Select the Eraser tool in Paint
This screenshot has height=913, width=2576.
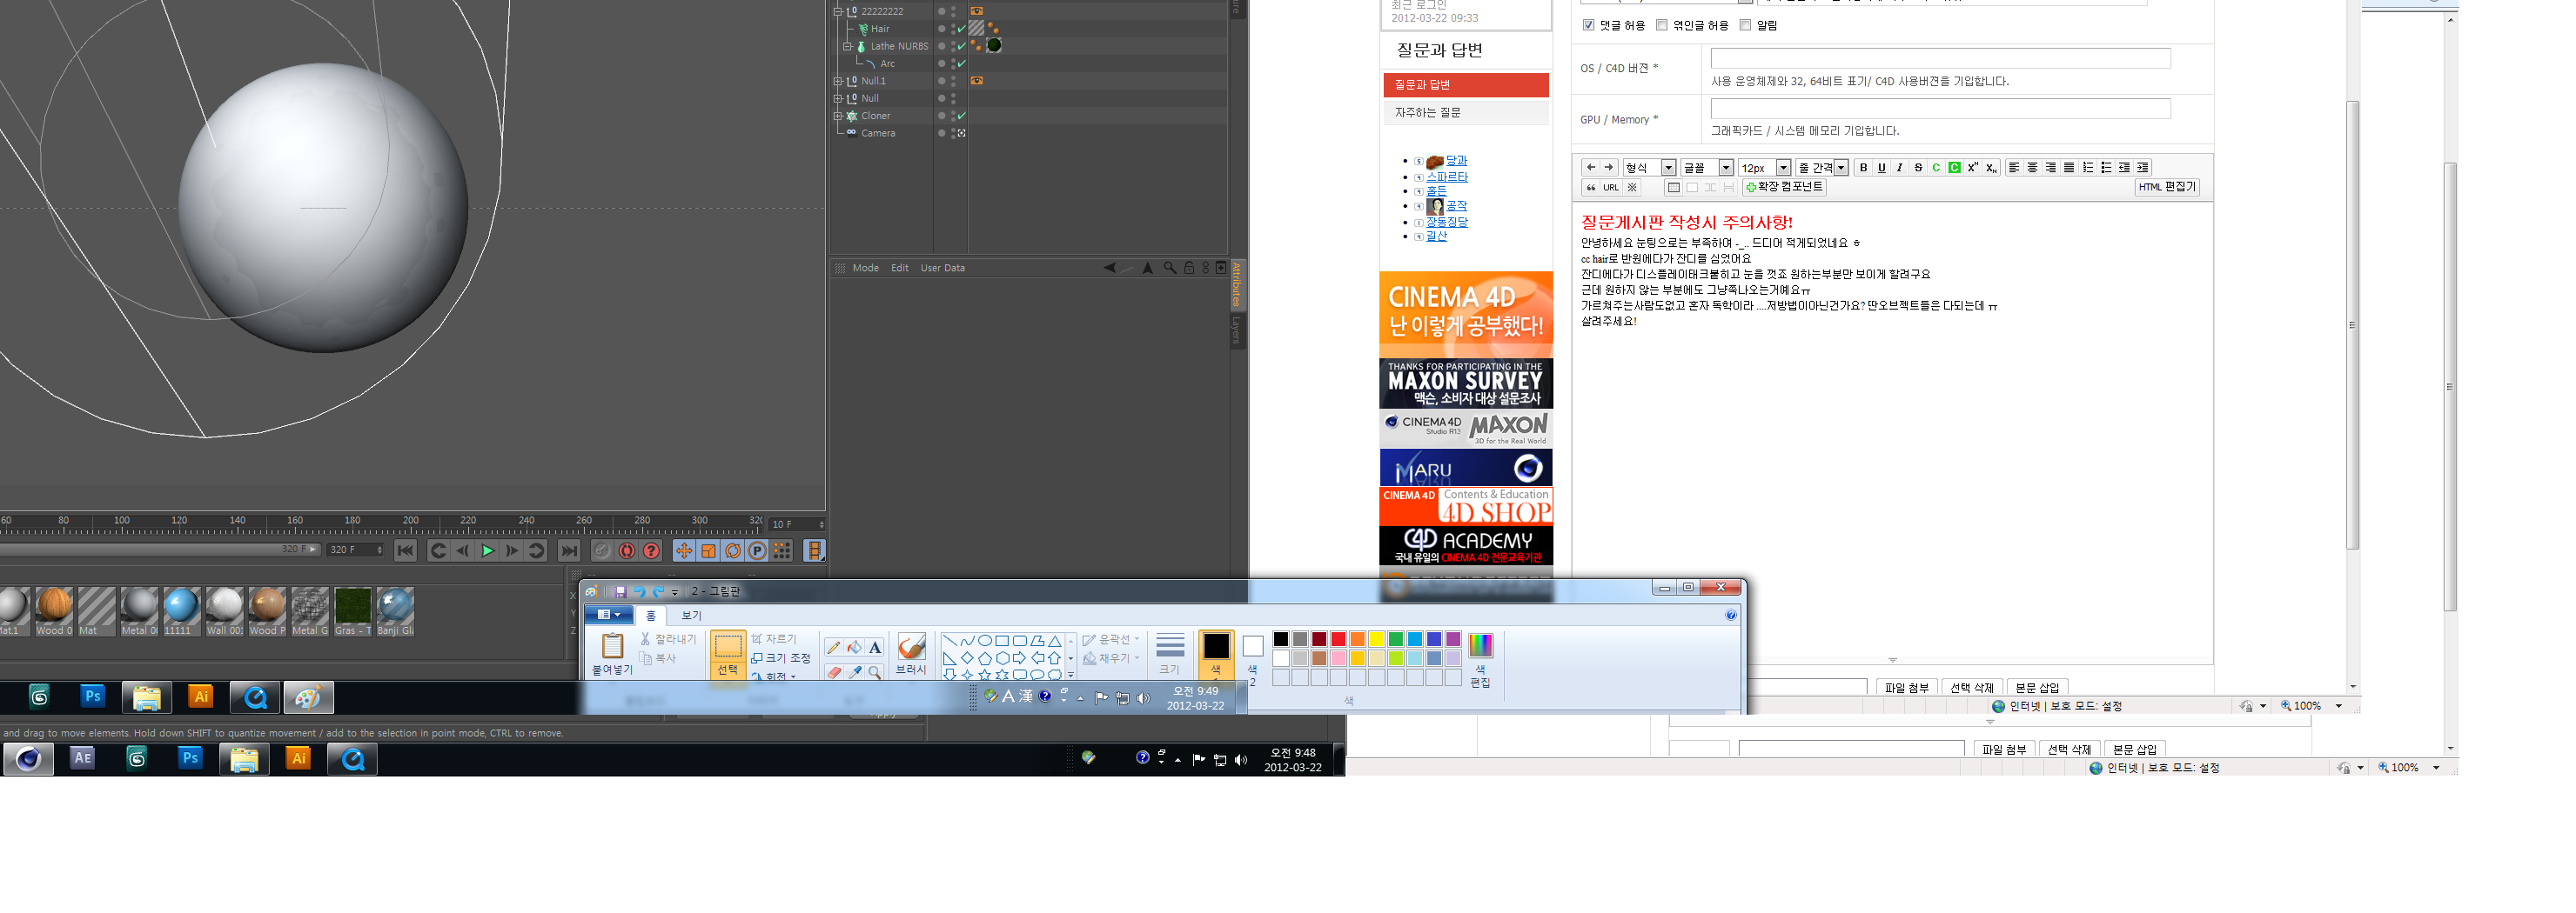point(834,672)
